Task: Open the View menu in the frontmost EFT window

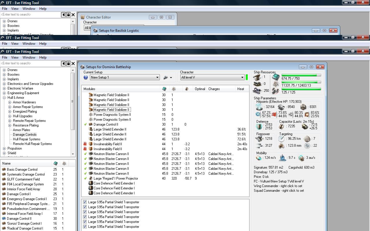Action: [x=15, y=57]
